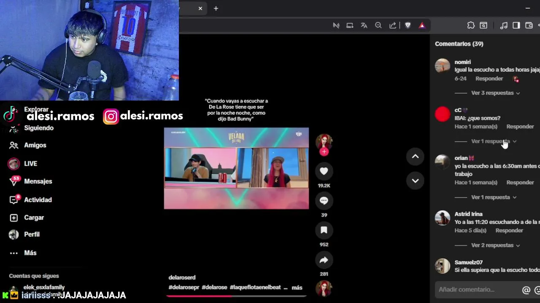Open the #laqueflotaenelbeat hashtag link
540x303 pixels.
255,287
